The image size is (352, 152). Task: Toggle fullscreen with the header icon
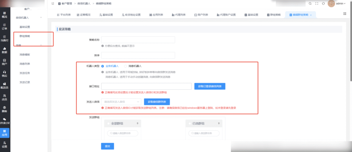point(317,3)
